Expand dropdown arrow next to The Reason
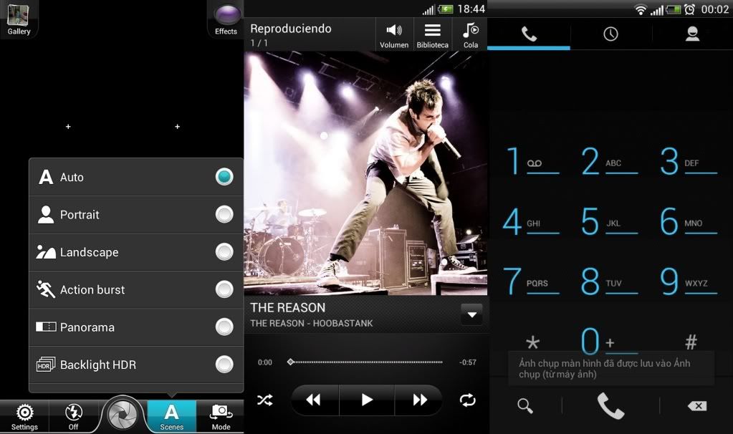The width and height of the screenshot is (733, 434). 471,314
